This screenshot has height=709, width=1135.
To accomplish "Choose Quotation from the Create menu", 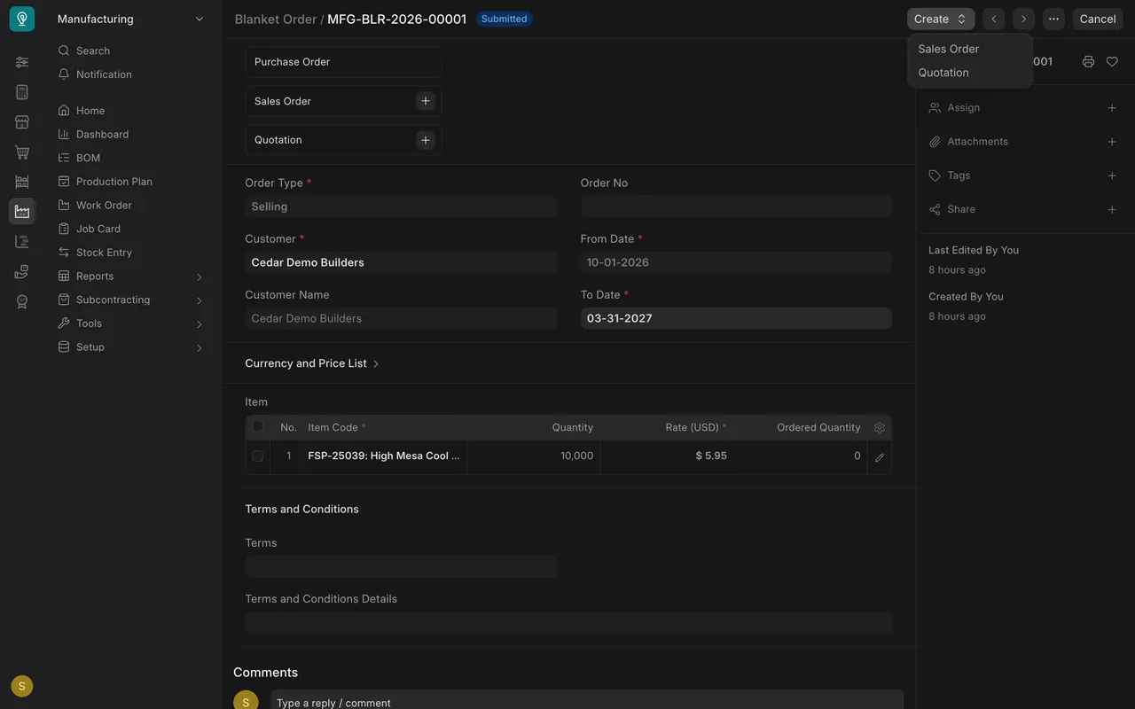I will (970, 73).
